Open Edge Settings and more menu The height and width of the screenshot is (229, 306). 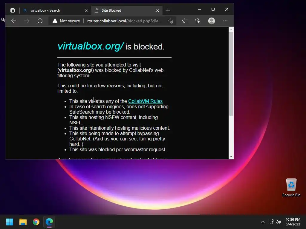225,21
